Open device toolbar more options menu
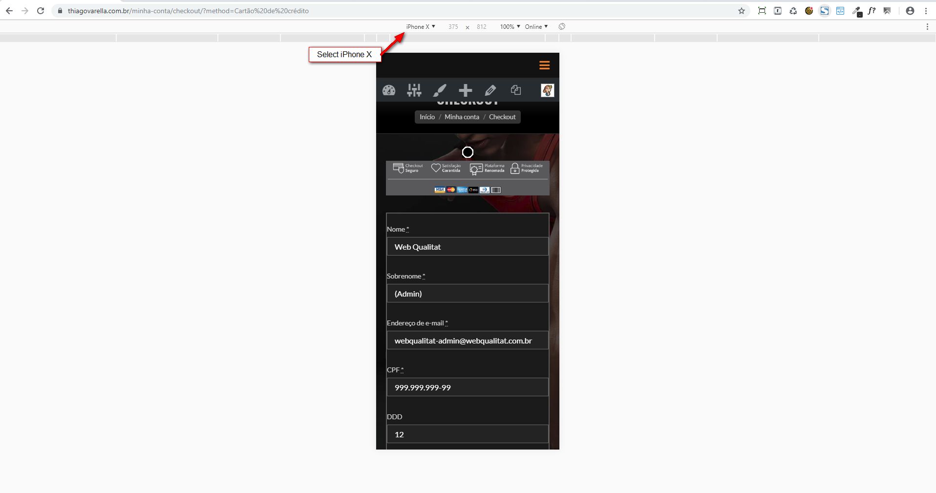936x493 pixels. coord(927,27)
